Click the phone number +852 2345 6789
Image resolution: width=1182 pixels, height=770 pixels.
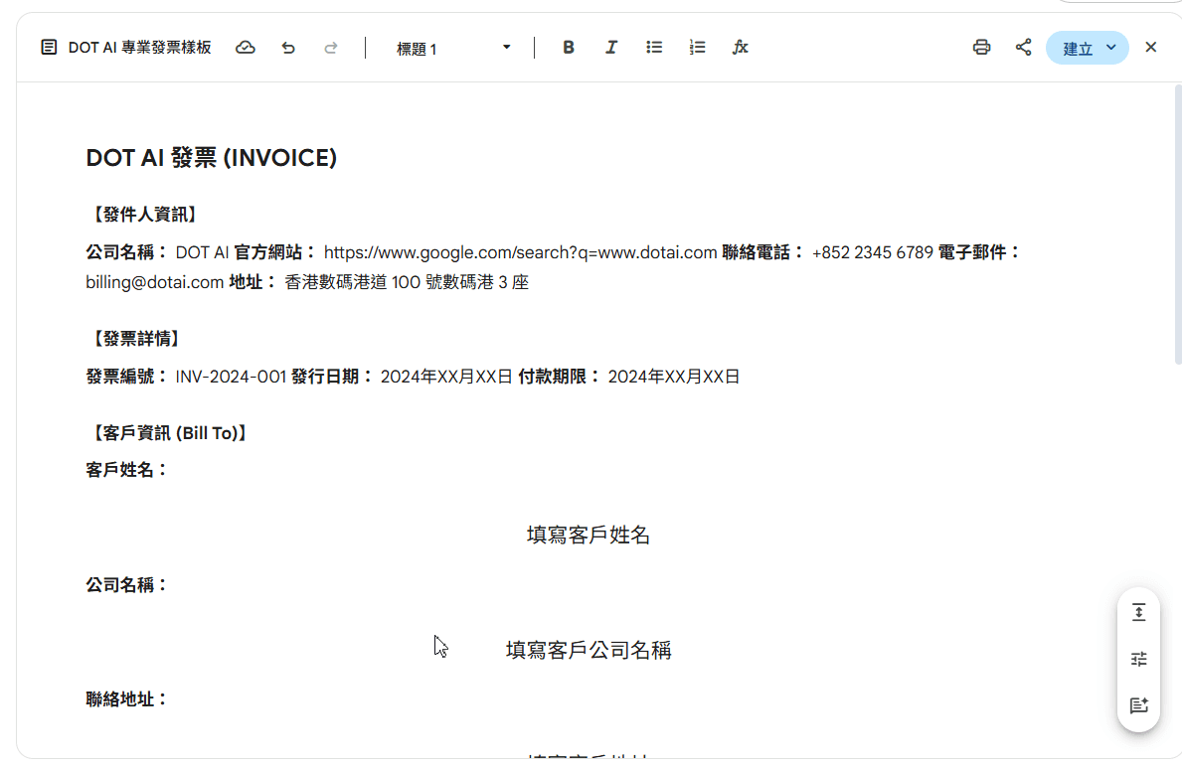click(872, 252)
